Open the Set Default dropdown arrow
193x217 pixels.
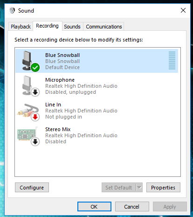(x=139, y=188)
